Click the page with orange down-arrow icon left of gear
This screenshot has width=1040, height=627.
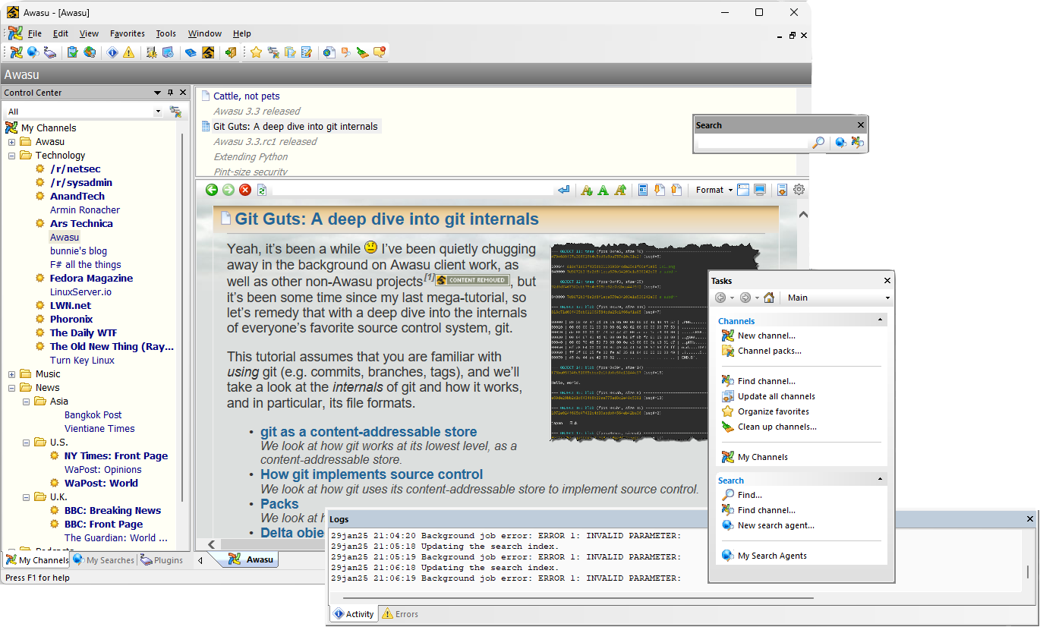point(782,190)
